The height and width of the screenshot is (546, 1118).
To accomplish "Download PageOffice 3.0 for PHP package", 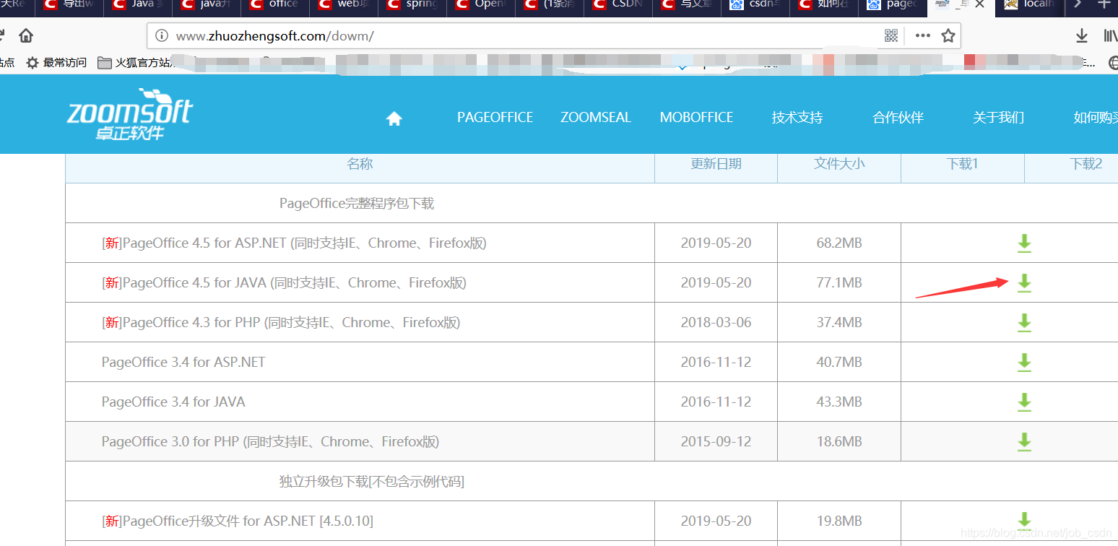I will coord(1024,442).
